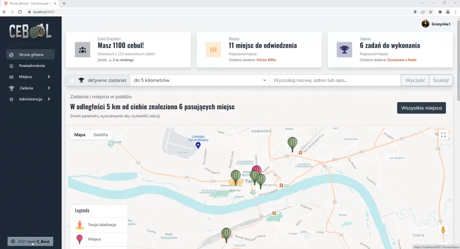Image resolution: width=460 pixels, height=249 pixels.
Task: Click the Street View pegman on the map
Action: (443, 230)
